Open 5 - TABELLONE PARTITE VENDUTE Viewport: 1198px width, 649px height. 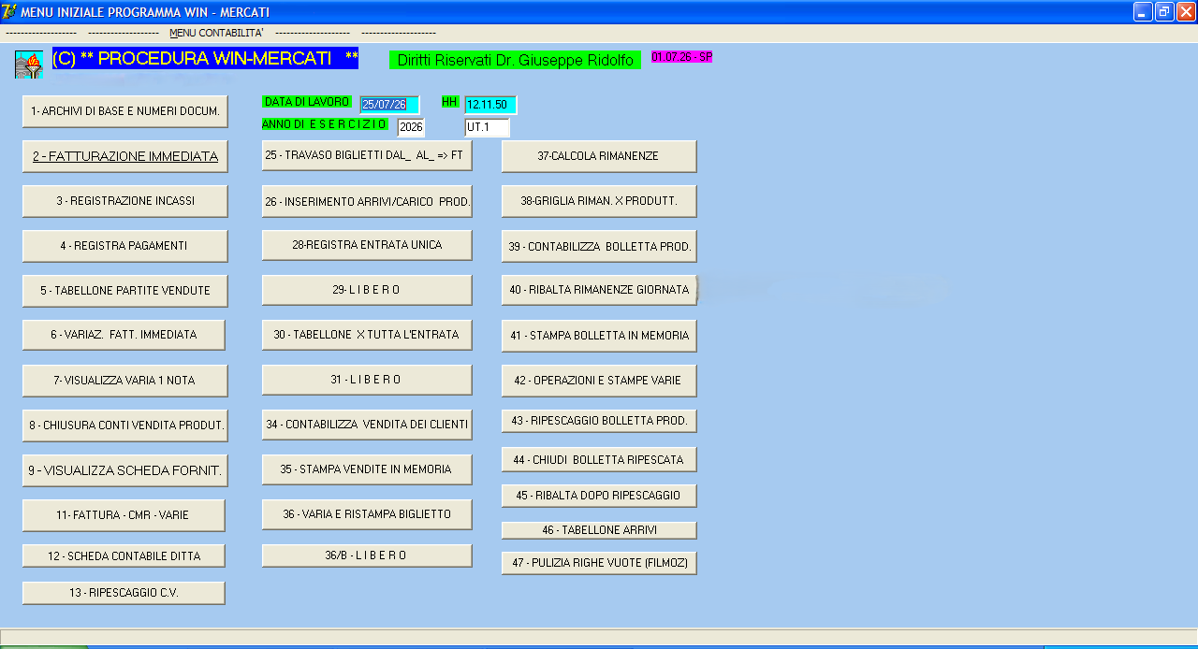(125, 291)
